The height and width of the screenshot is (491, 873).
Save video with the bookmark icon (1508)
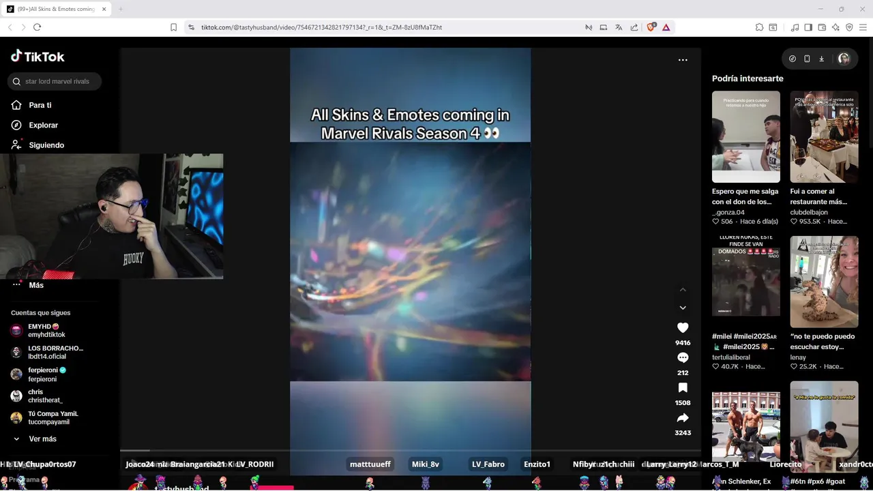pyautogui.click(x=683, y=387)
